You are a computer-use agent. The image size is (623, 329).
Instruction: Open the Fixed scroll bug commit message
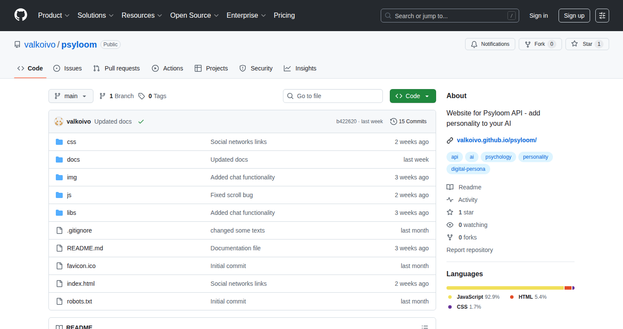231,195
